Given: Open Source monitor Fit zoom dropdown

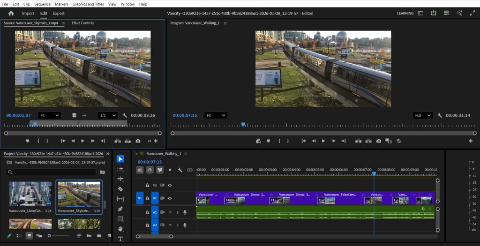Looking at the screenshot, I should click(49, 115).
